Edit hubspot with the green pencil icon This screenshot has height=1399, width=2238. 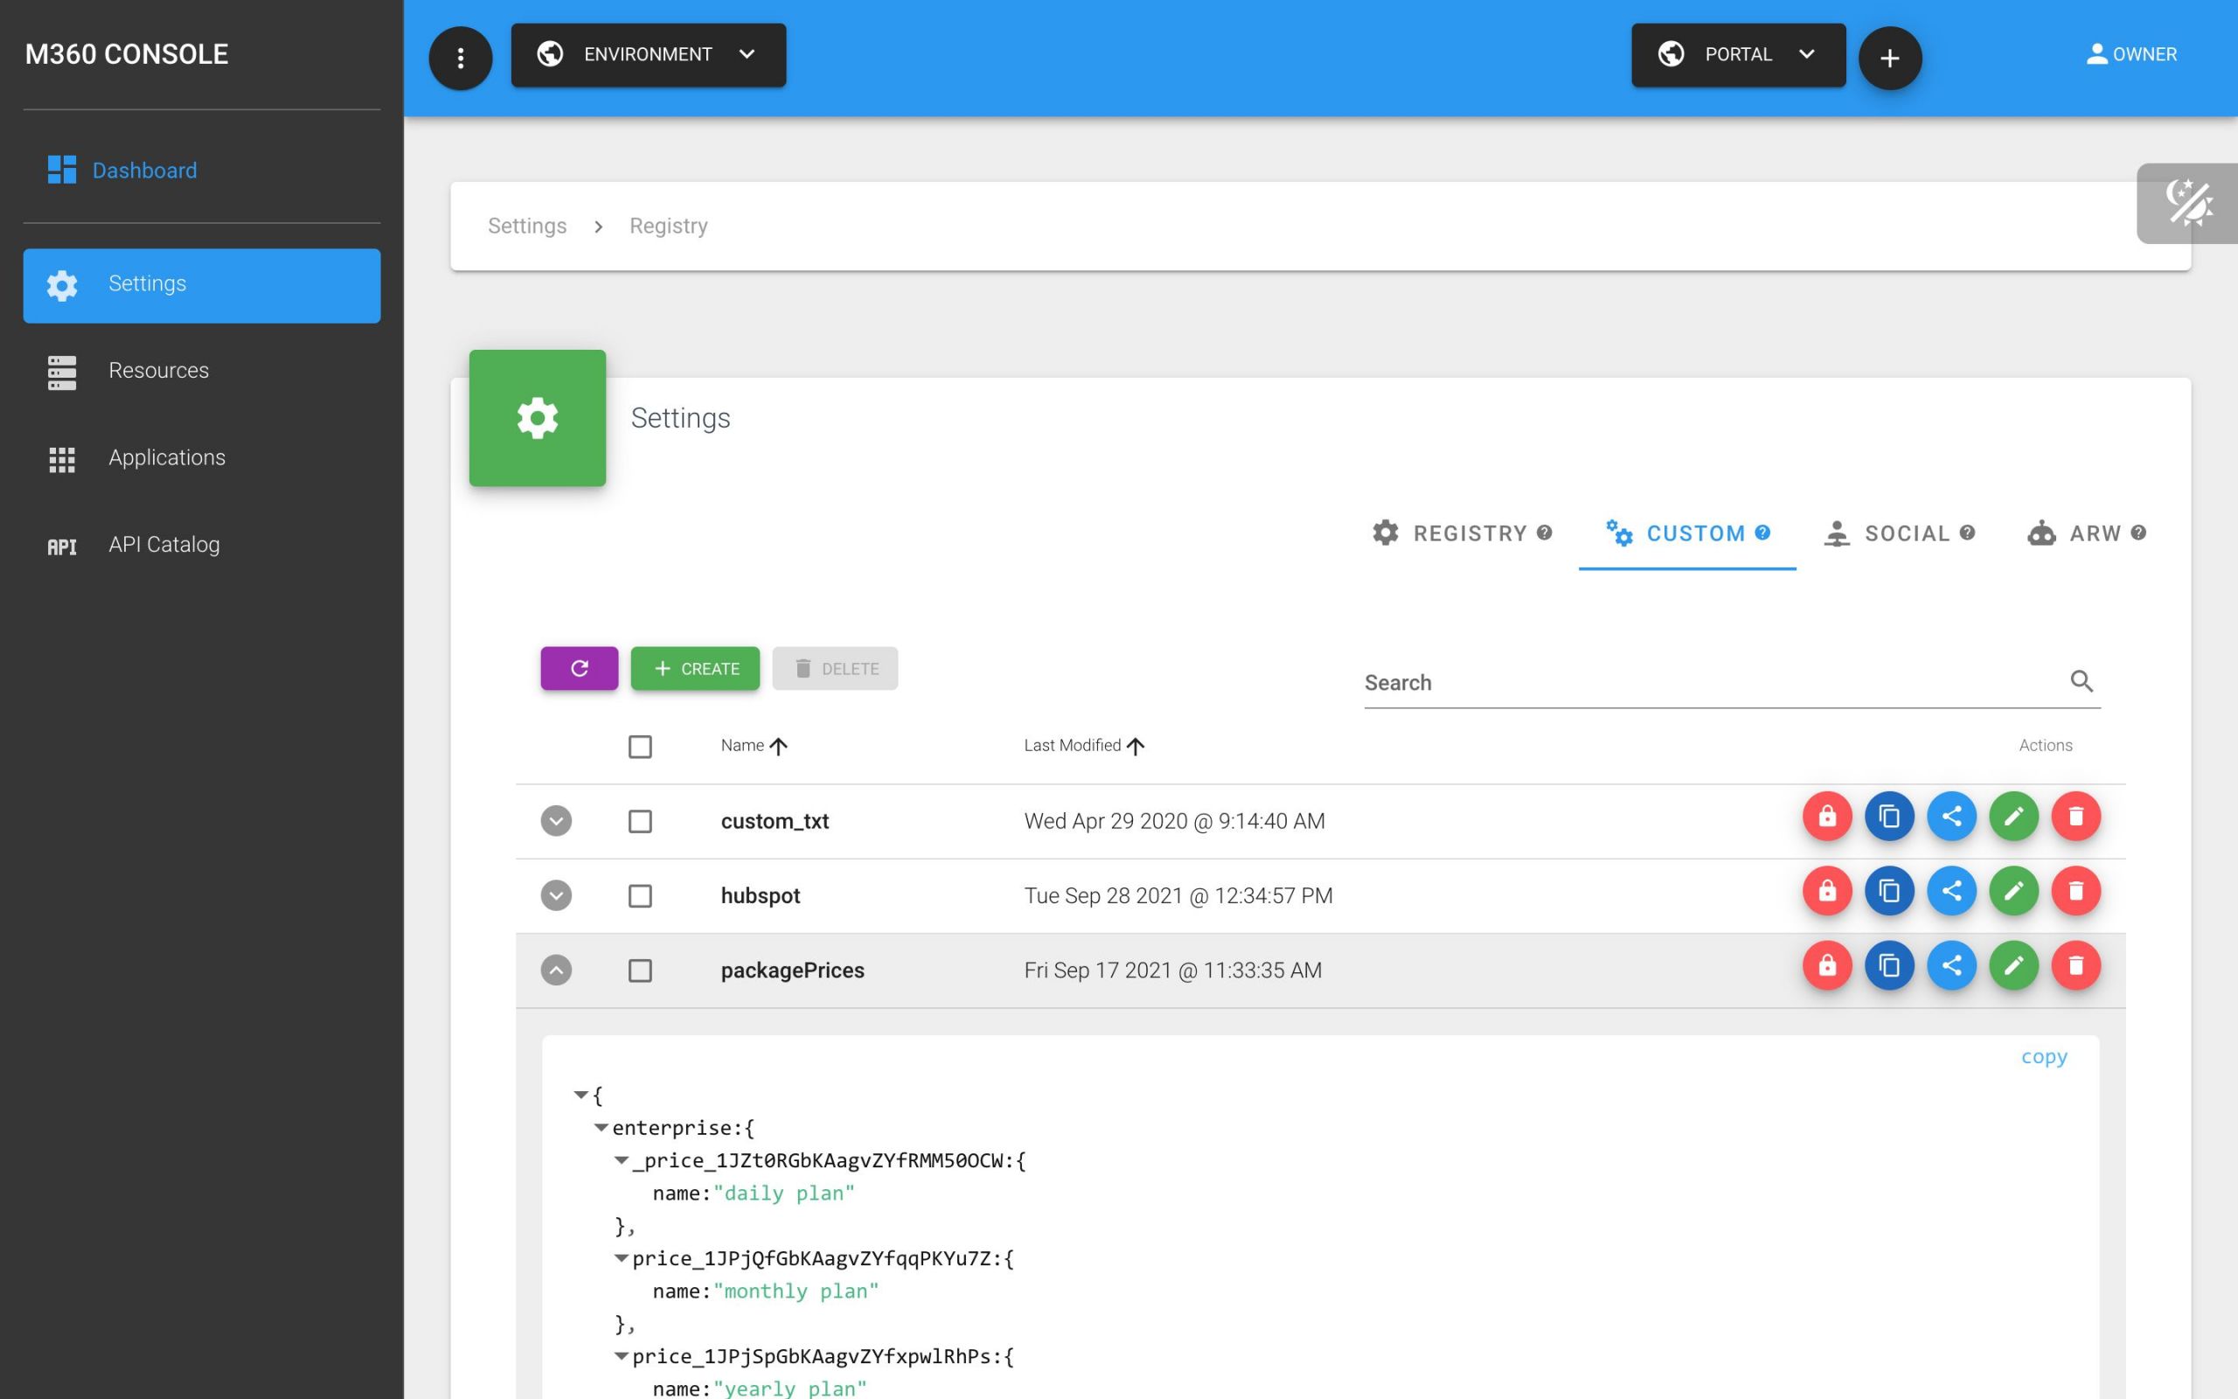point(2013,891)
